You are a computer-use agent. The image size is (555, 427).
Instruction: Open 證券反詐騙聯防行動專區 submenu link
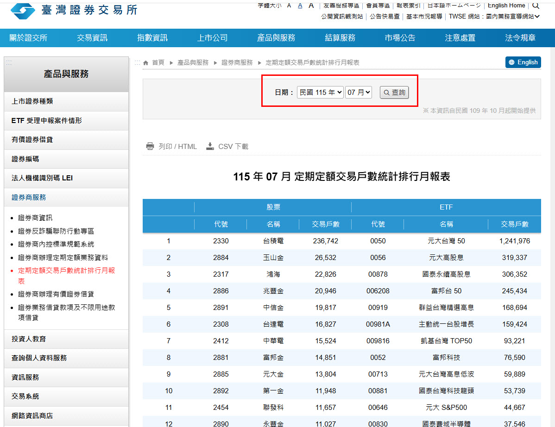[56, 231]
